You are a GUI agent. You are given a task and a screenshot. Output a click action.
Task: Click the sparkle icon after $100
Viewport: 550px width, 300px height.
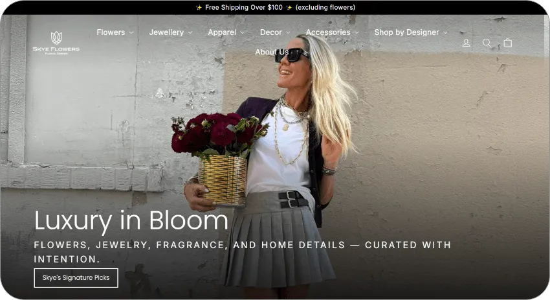tap(289, 7)
